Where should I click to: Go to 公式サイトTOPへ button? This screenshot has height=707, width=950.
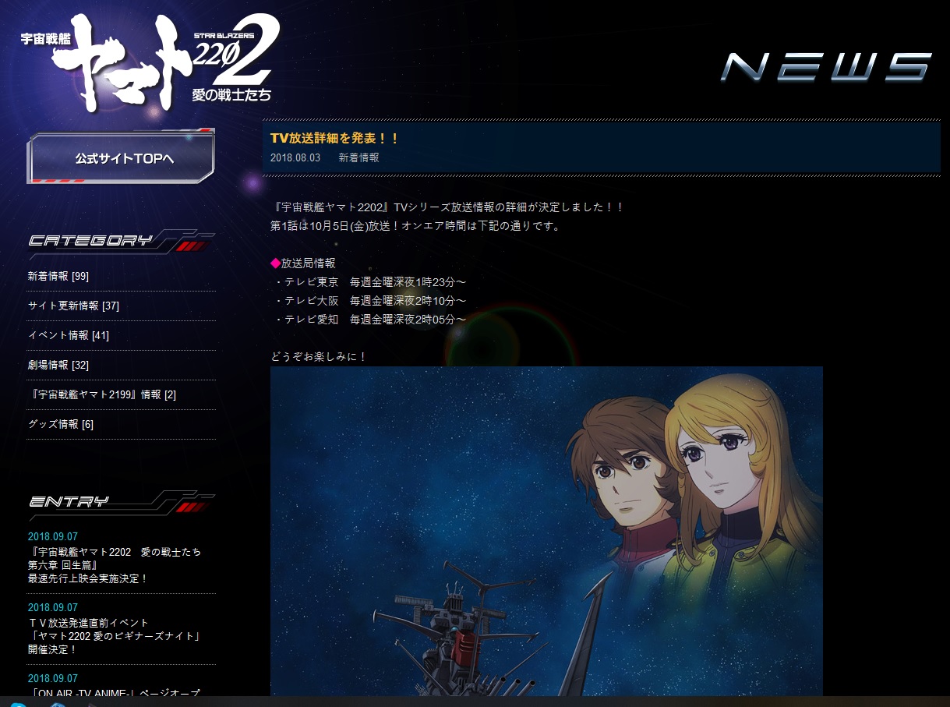[121, 158]
